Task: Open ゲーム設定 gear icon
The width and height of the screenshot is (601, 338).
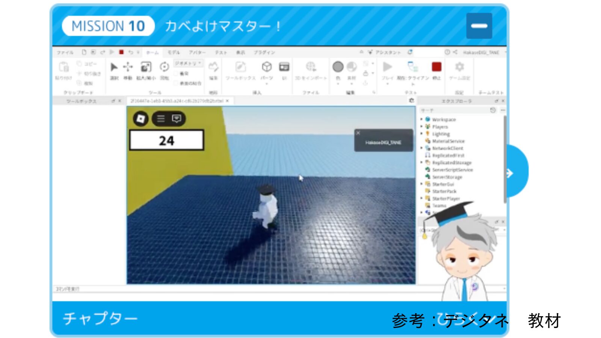Action: pyautogui.click(x=459, y=67)
